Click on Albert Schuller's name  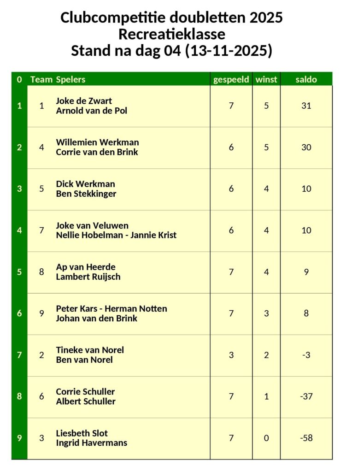tap(86, 401)
